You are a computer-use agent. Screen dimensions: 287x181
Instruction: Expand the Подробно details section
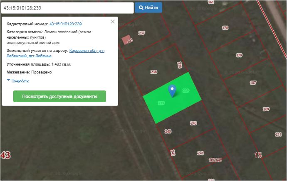pos(20,80)
